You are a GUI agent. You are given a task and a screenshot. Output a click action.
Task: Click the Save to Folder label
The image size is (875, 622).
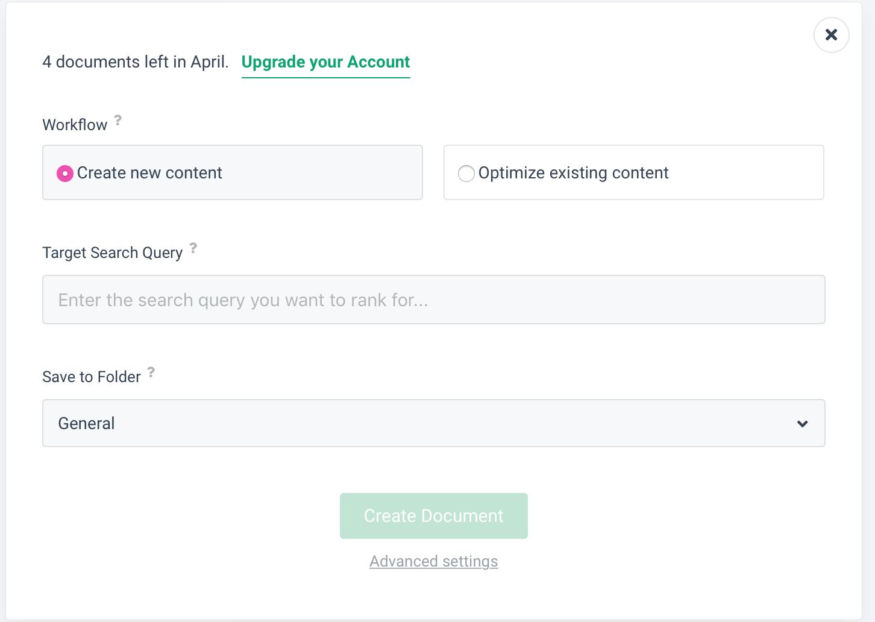click(91, 377)
